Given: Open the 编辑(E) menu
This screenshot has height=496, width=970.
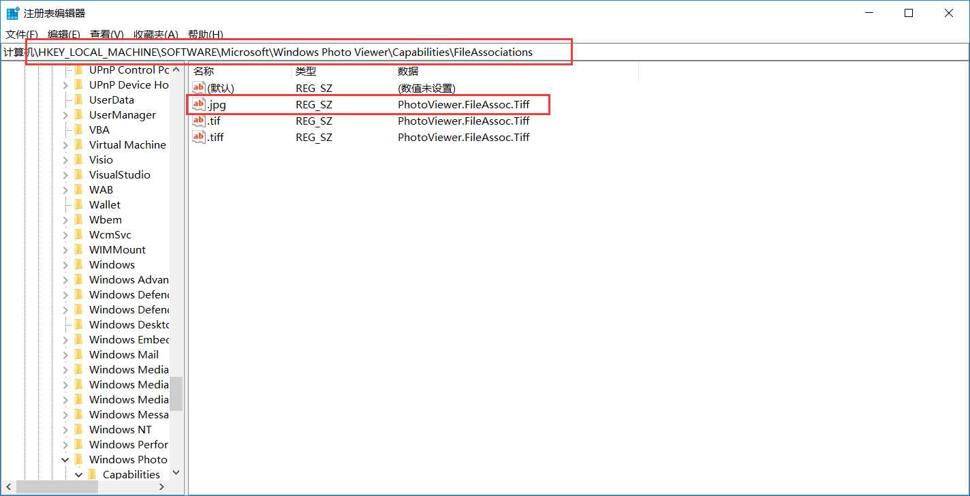Looking at the screenshot, I should tap(64, 34).
